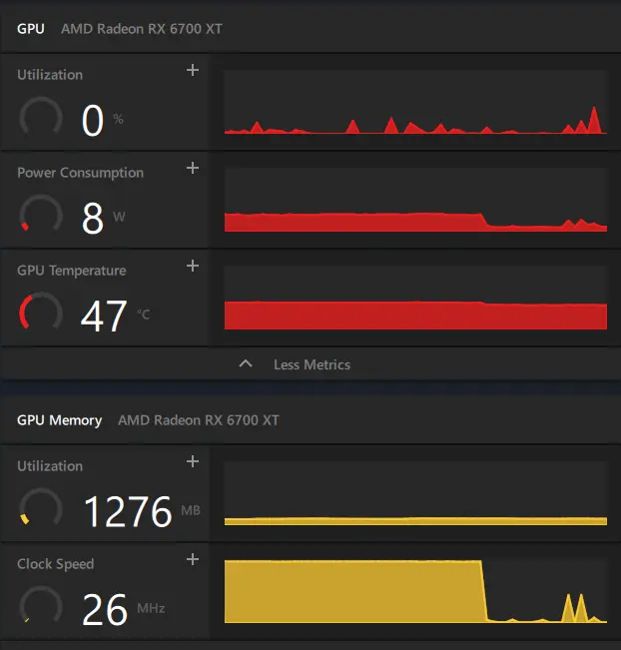Screen dimensions: 621x650
Task: Click the GPU Memory Utilization gauge dial
Action: coord(41,508)
